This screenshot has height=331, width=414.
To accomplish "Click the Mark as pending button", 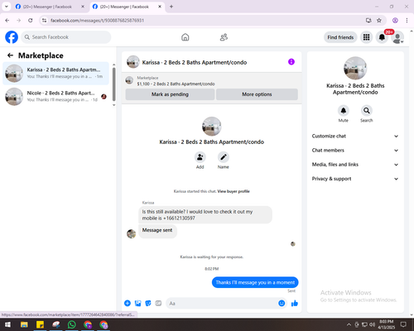I will pos(170,94).
